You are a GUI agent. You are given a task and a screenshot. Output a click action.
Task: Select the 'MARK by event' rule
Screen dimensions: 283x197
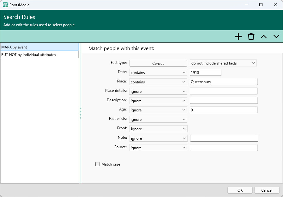39,47
